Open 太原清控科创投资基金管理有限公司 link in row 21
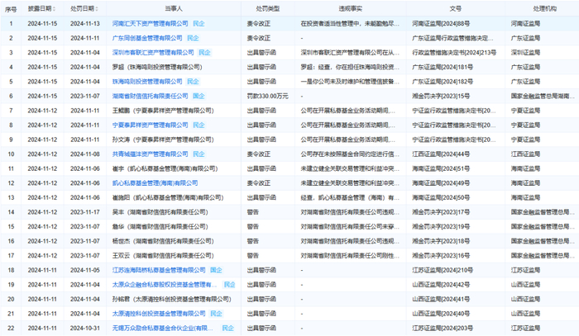The image size is (579, 336). click(x=159, y=314)
